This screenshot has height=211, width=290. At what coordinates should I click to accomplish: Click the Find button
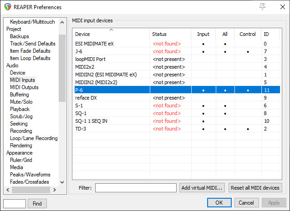click(37, 204)
